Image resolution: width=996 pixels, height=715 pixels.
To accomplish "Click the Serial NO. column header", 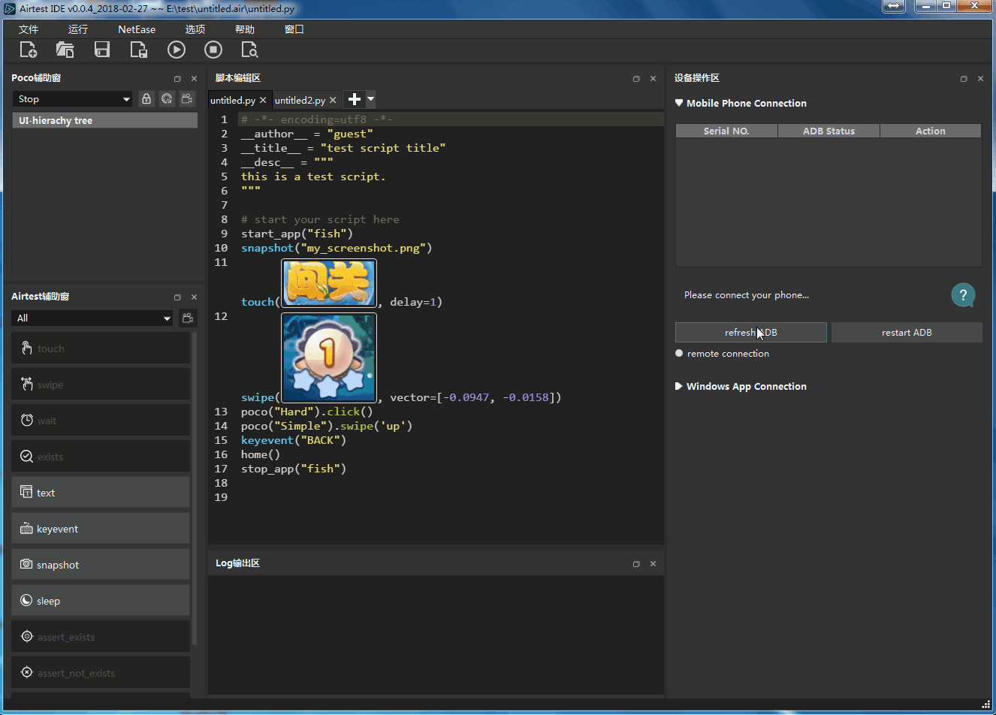I will pyautogui.click(x=726, y=131).
